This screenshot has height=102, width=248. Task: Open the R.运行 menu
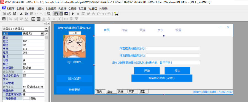[62, 9]
